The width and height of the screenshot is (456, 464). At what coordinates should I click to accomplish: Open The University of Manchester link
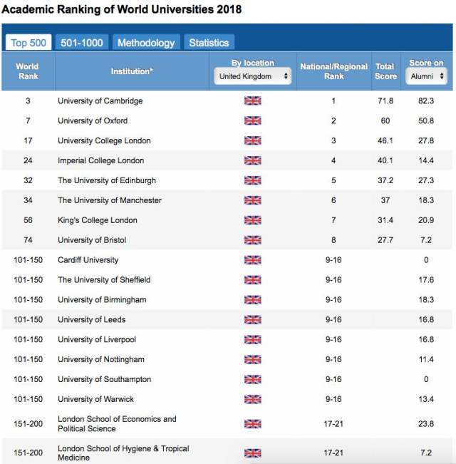click(x=110, y=200)
